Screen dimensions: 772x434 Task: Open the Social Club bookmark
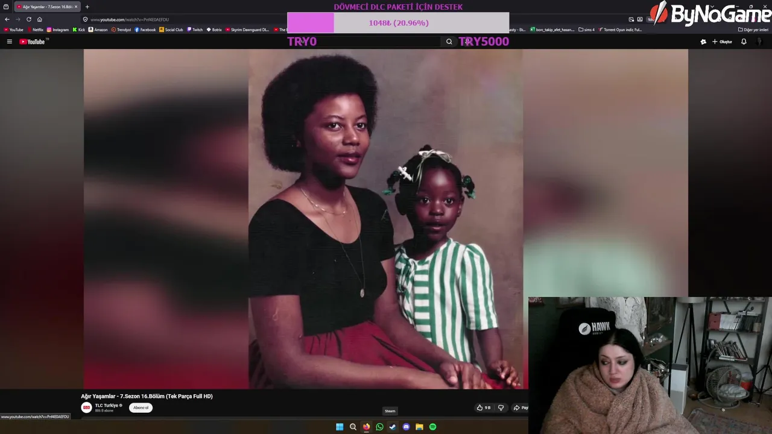(x=171, y=30)
